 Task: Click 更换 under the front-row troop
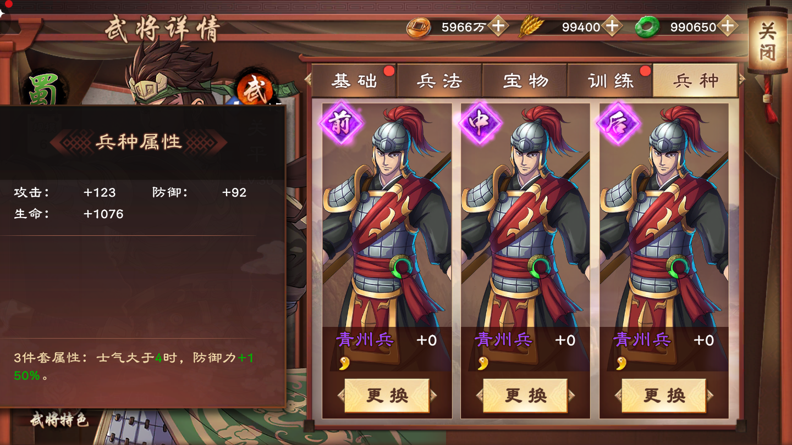pos(387,396)
